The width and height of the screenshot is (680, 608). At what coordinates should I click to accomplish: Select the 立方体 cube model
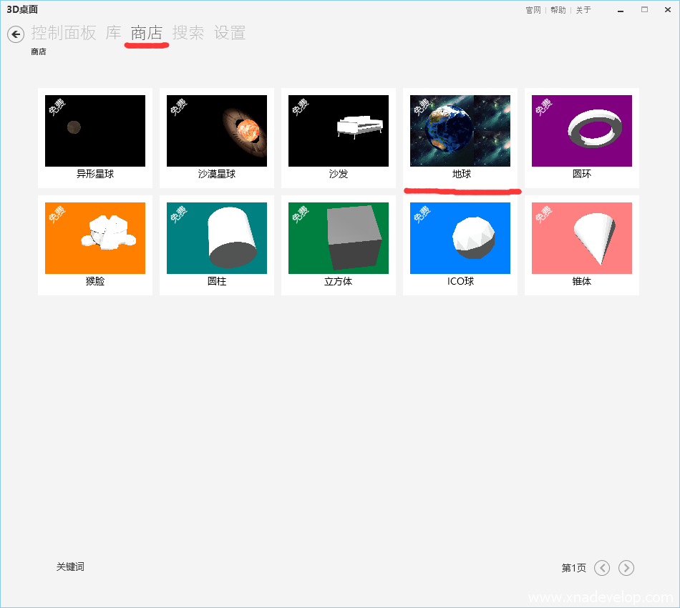click(339, 238)
